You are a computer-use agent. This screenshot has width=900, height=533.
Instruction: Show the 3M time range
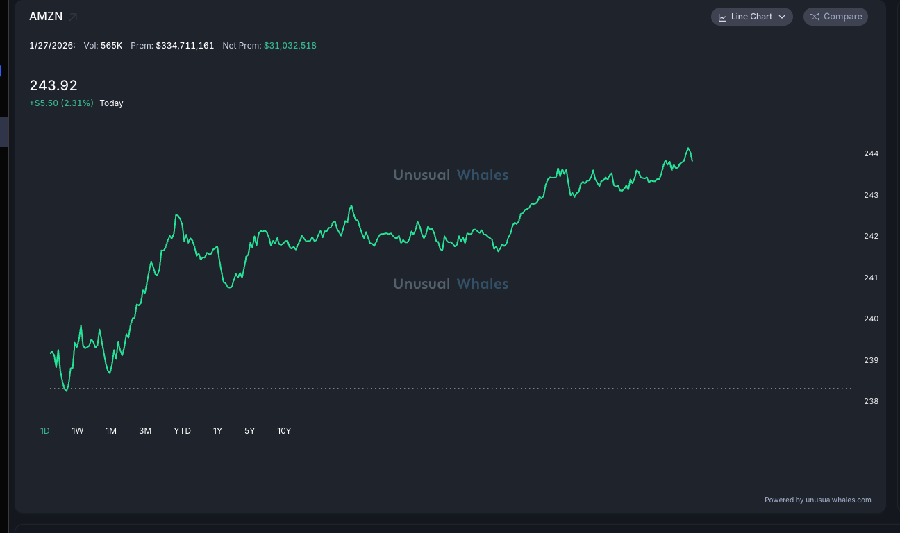(x=145, y=431)
